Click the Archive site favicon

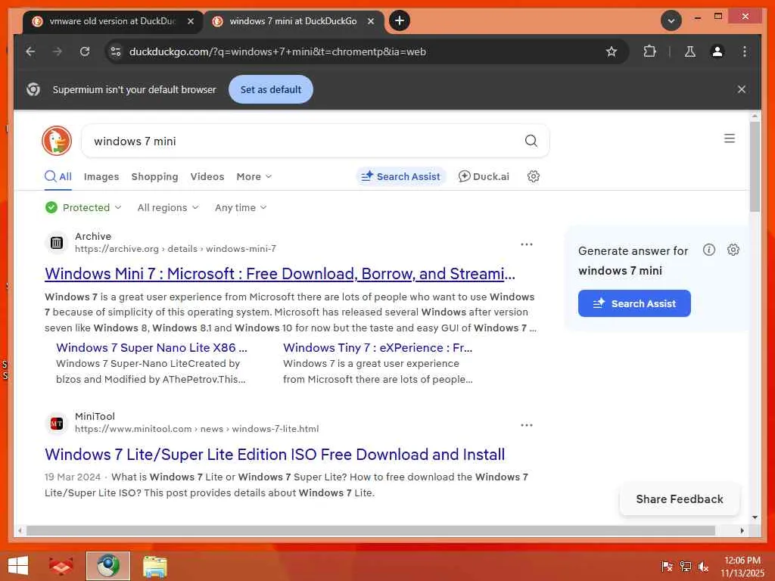click(x=57, y=243)
